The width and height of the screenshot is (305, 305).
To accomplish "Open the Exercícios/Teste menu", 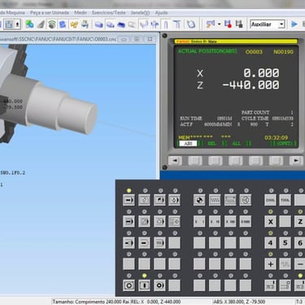I will click(x=109, y=13).
